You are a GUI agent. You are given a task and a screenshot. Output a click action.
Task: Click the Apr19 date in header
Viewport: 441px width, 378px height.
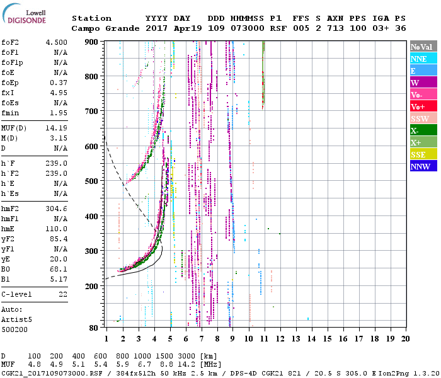[x=188, y=28]
